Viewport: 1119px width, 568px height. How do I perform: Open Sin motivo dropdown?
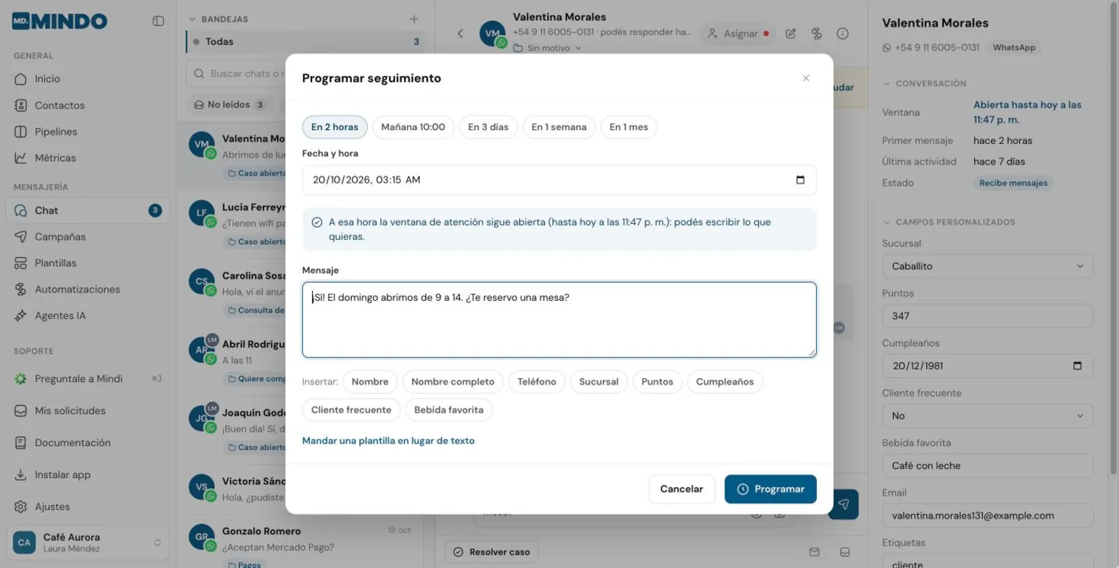point(548,48)
